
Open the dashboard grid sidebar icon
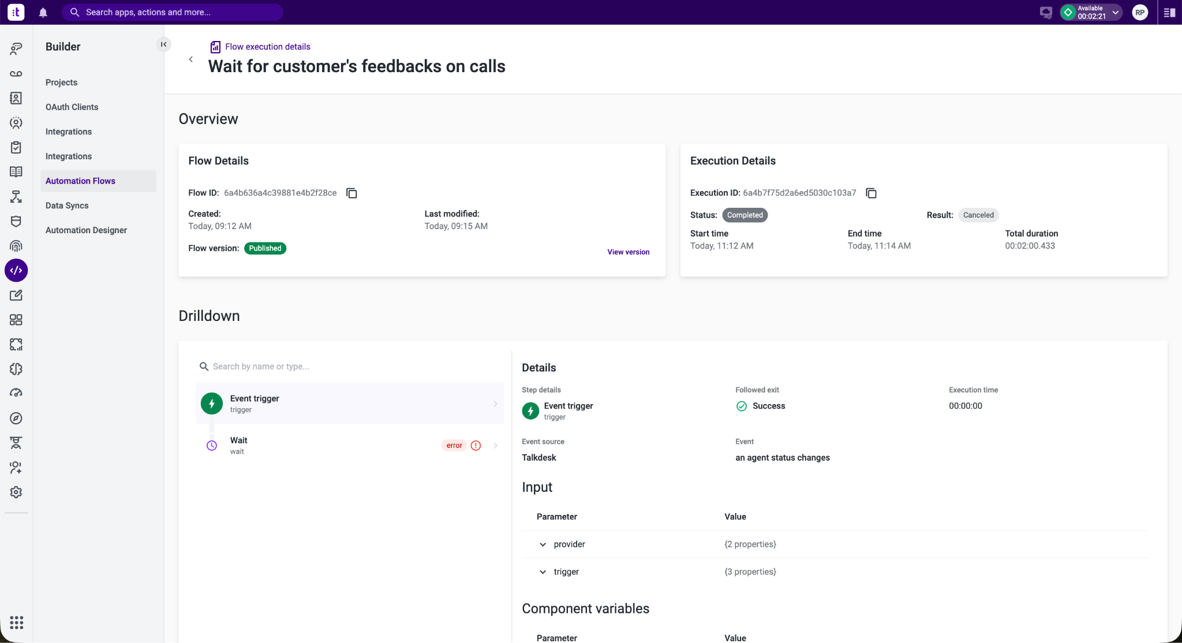click(16, 320)
